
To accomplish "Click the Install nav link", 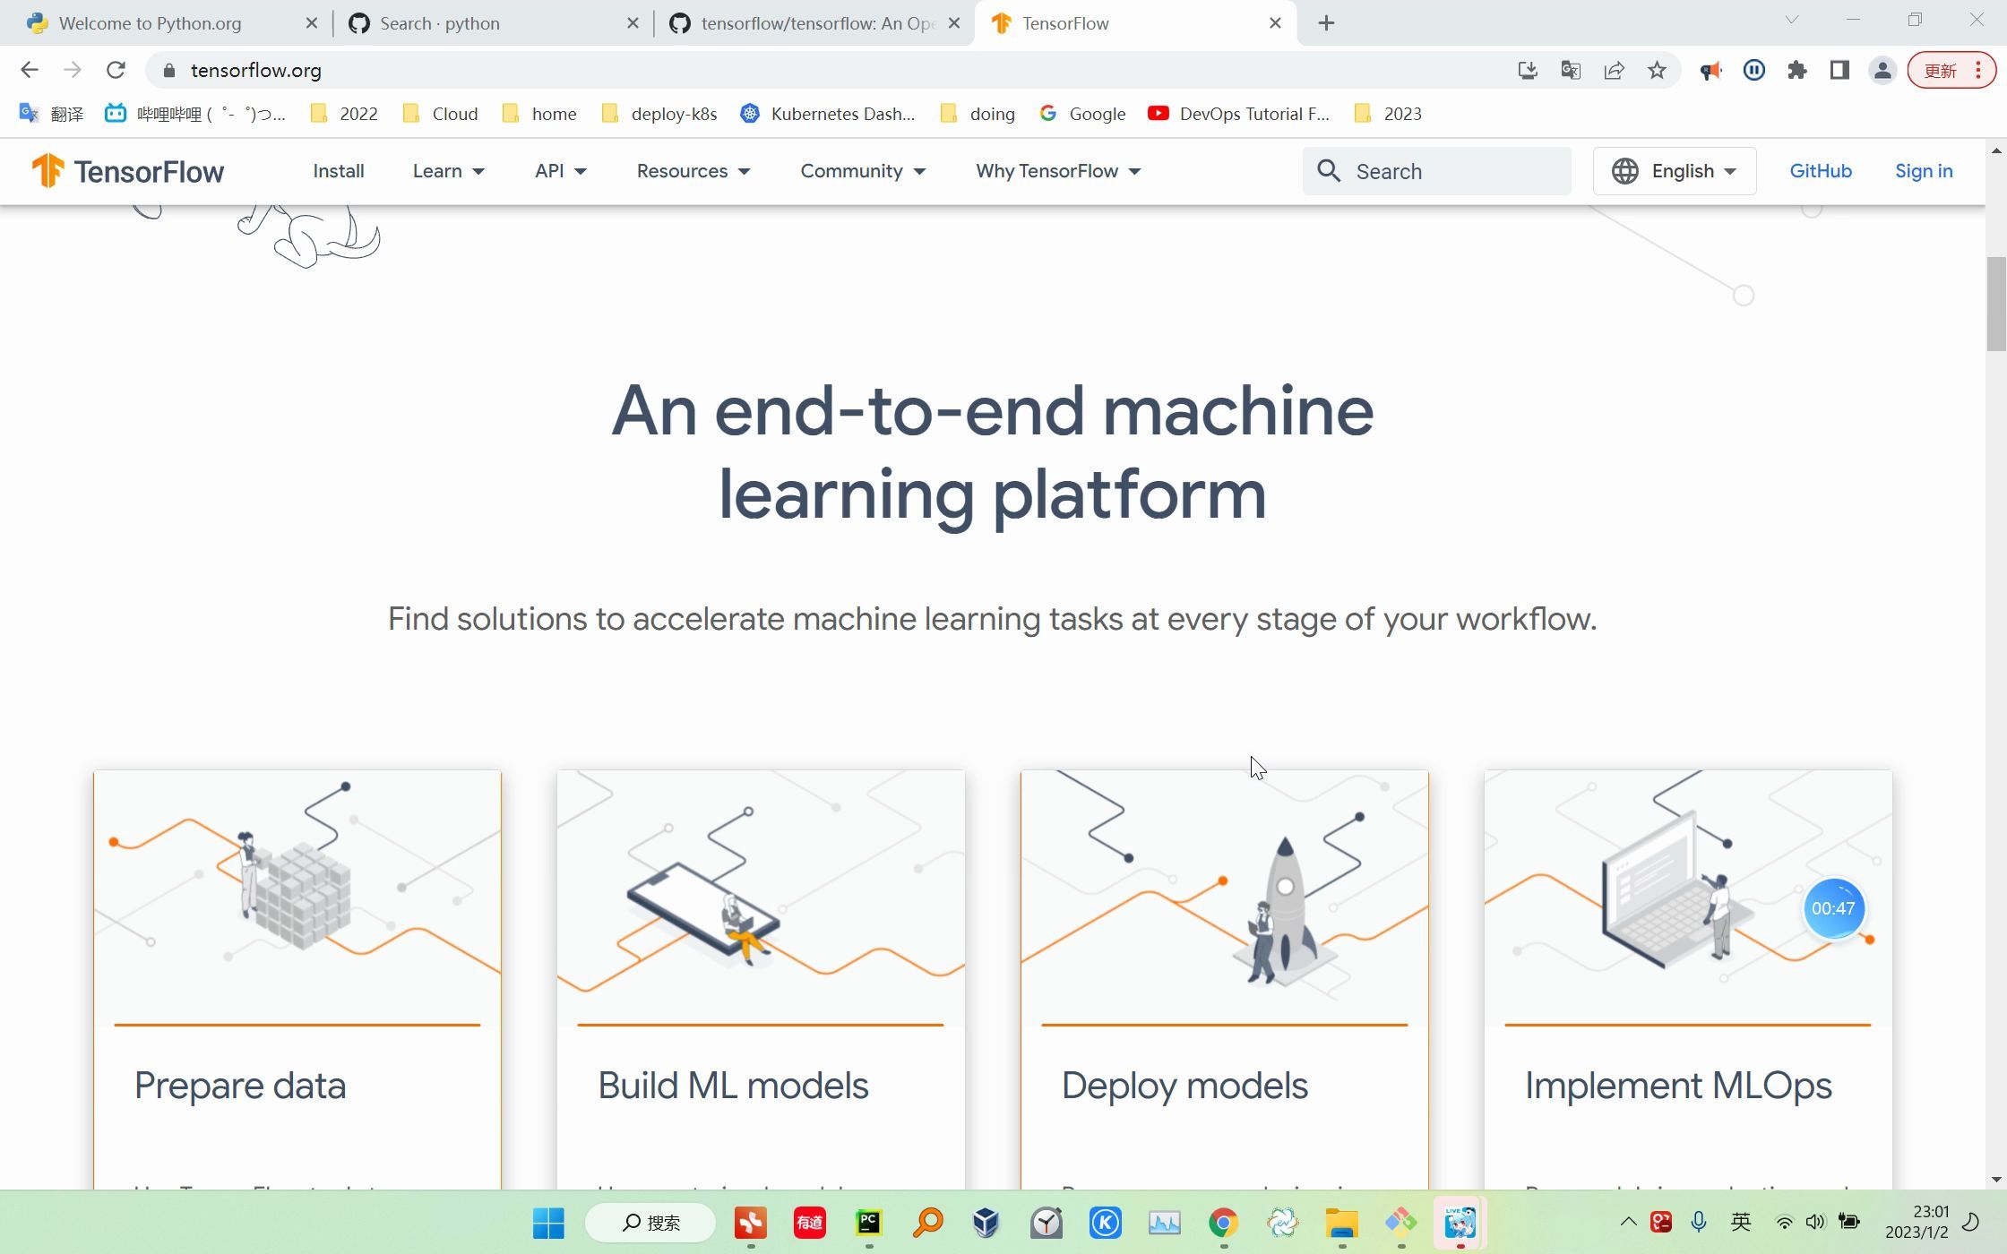I will (x=338, y=171).
